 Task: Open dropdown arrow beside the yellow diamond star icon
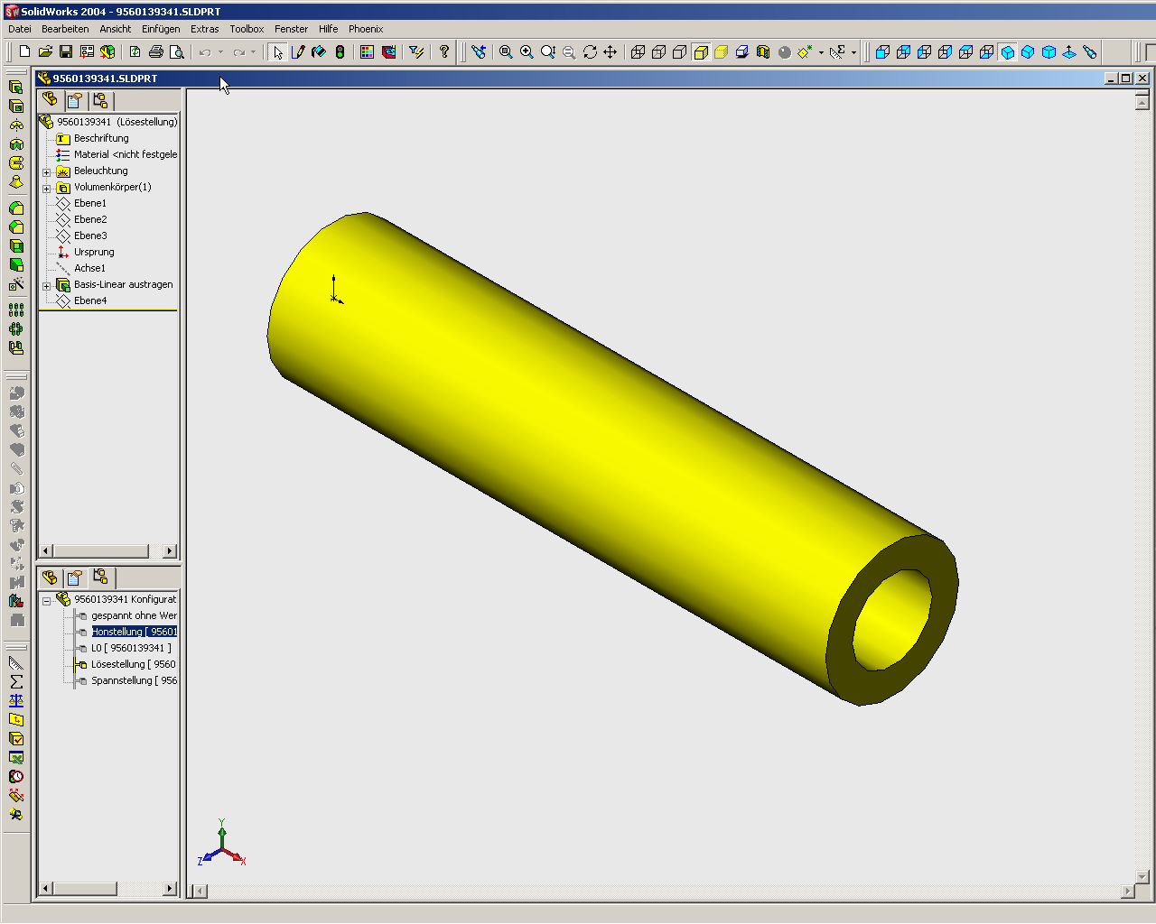pyautogui.click(x=821, y=52)
